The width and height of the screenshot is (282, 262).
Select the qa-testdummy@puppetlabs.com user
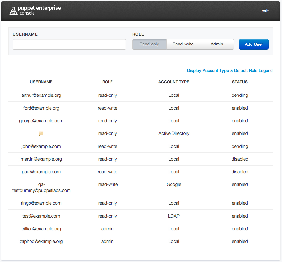tap(41, 187)
